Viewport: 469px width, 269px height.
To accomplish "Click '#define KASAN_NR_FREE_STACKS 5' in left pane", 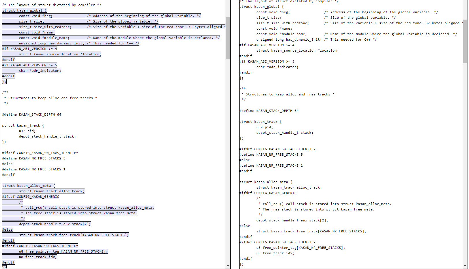I will (33, 158).
